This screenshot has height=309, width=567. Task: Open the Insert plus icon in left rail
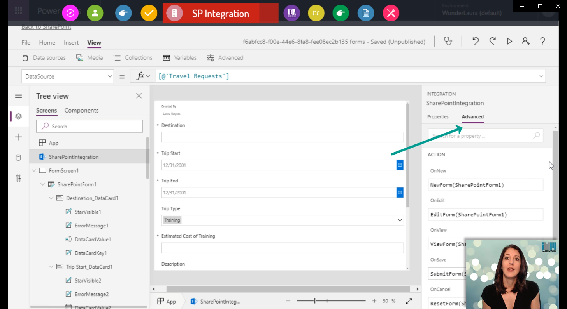18,137
